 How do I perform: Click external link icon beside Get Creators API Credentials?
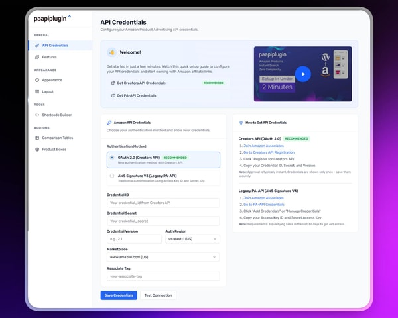click(113, 83)
